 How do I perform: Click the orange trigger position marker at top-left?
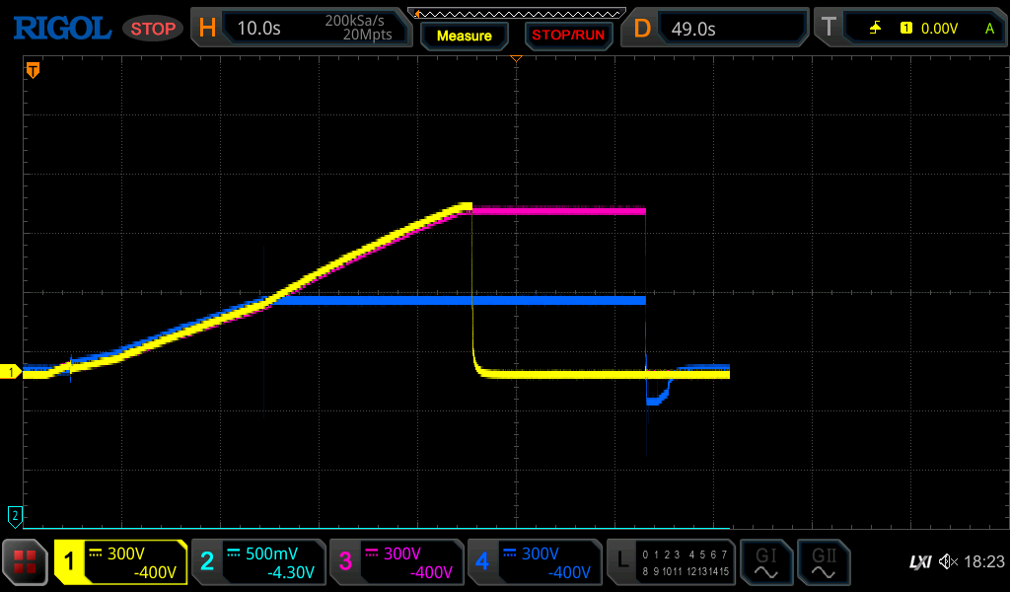33,70
